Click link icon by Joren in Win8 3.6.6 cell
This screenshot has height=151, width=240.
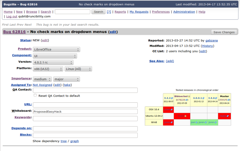coord(216,122)
